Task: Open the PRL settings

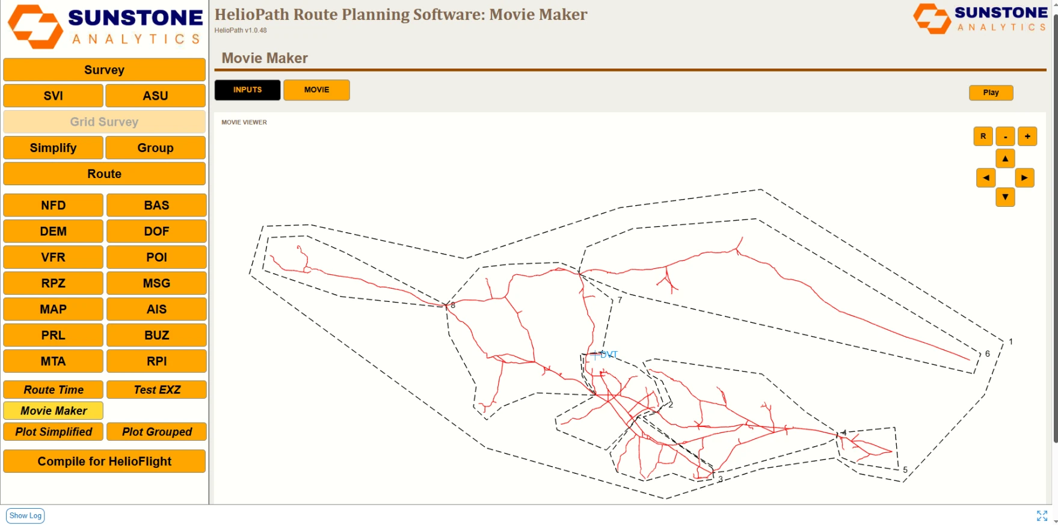Action: [53, 336]
